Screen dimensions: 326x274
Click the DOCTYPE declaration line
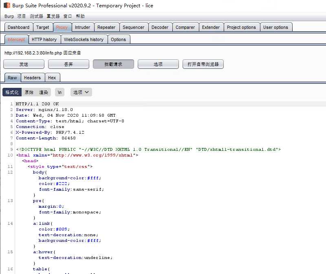[148, 150]
